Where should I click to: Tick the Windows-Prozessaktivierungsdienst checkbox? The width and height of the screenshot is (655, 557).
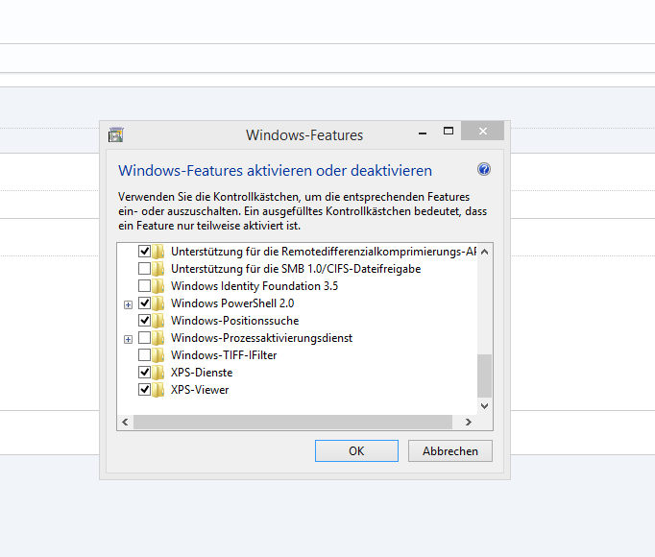tap(144, 338)
